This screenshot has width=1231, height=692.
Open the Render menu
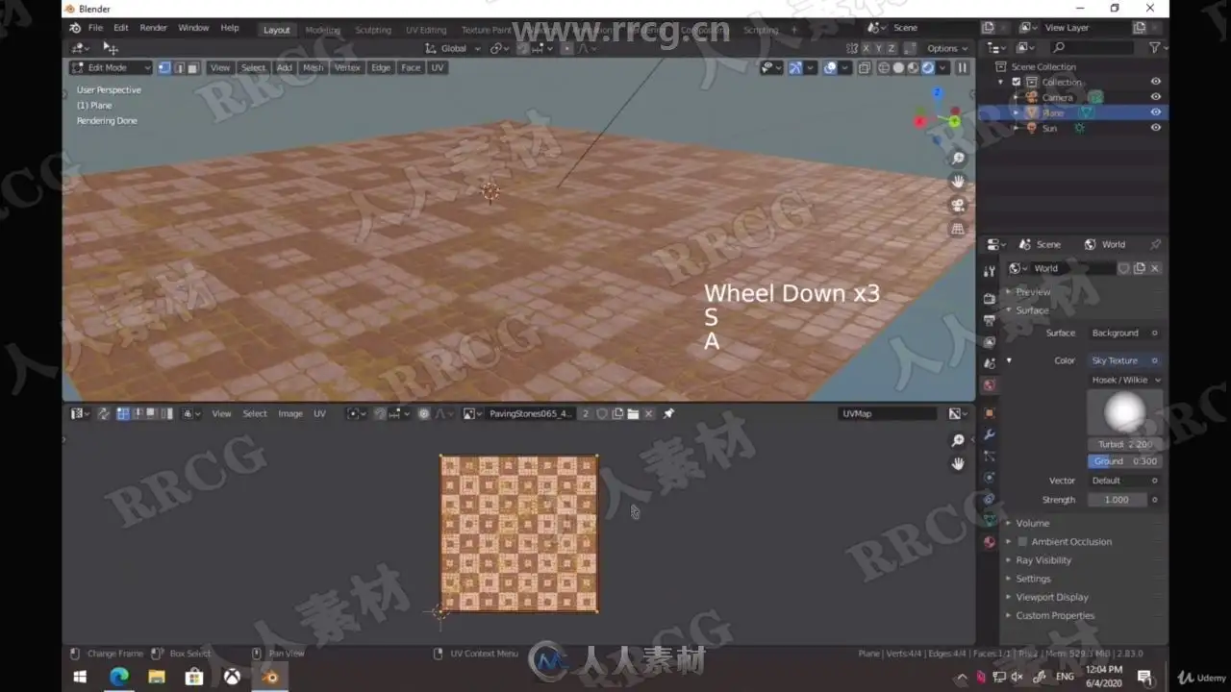tap(153, 28)
